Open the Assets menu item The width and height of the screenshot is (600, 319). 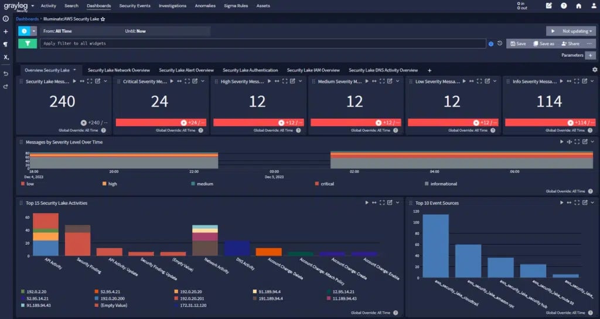pyautogui.click(x=263, y=6)
